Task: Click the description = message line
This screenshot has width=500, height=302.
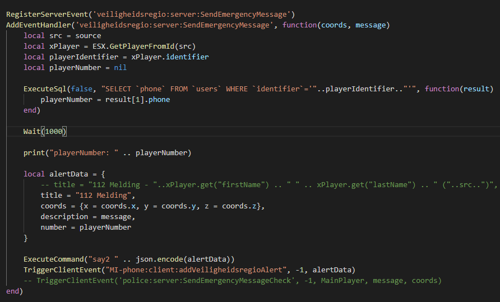Action: coord(87,217)
